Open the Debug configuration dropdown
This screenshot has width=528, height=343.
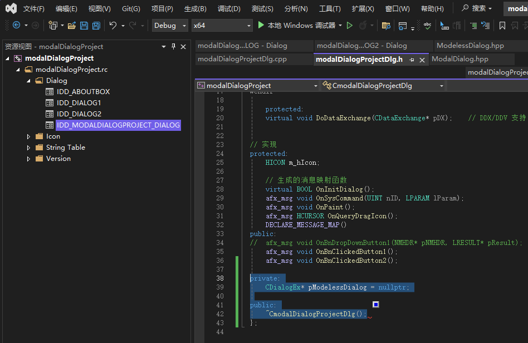pos(170,26)
